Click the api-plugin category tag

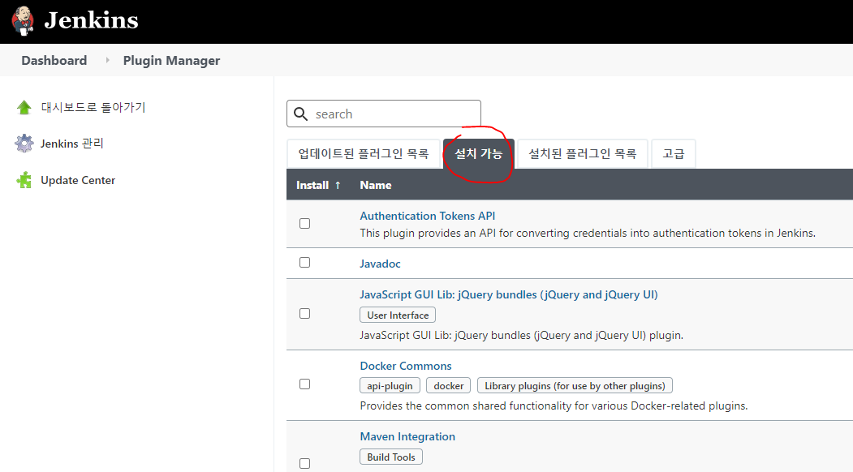(x=390, y=386)
